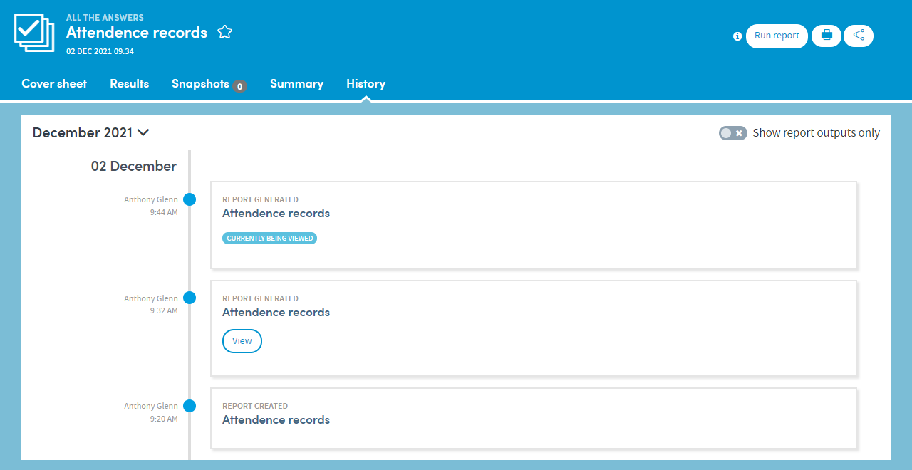The image size is (912, 470).
Task: Click the Show report outputs only label
Action: pos(817,133)
